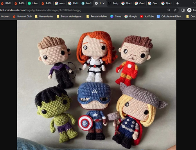Screen dimensions: 196x150
Task: Switch to the AMK Google tab
Action: tap(73, 4)
